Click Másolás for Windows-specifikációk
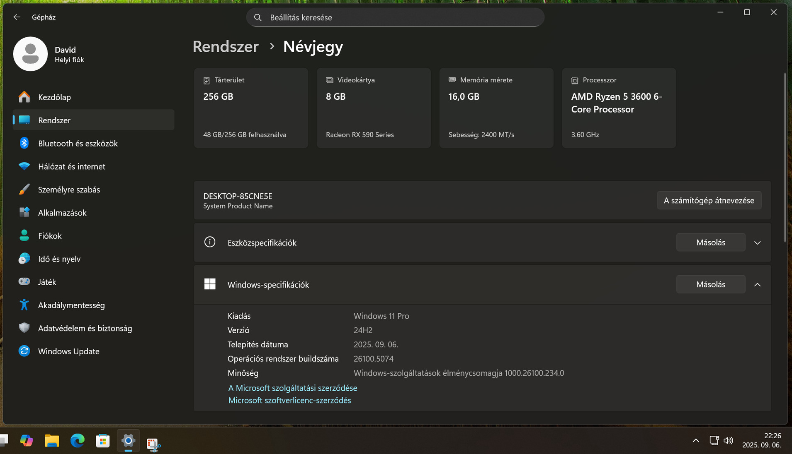The width and height of the screenshot is (792, 454). pos(711,284)
